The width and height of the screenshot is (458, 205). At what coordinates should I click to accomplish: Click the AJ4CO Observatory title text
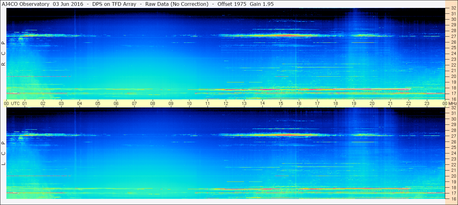pos(25,4)
